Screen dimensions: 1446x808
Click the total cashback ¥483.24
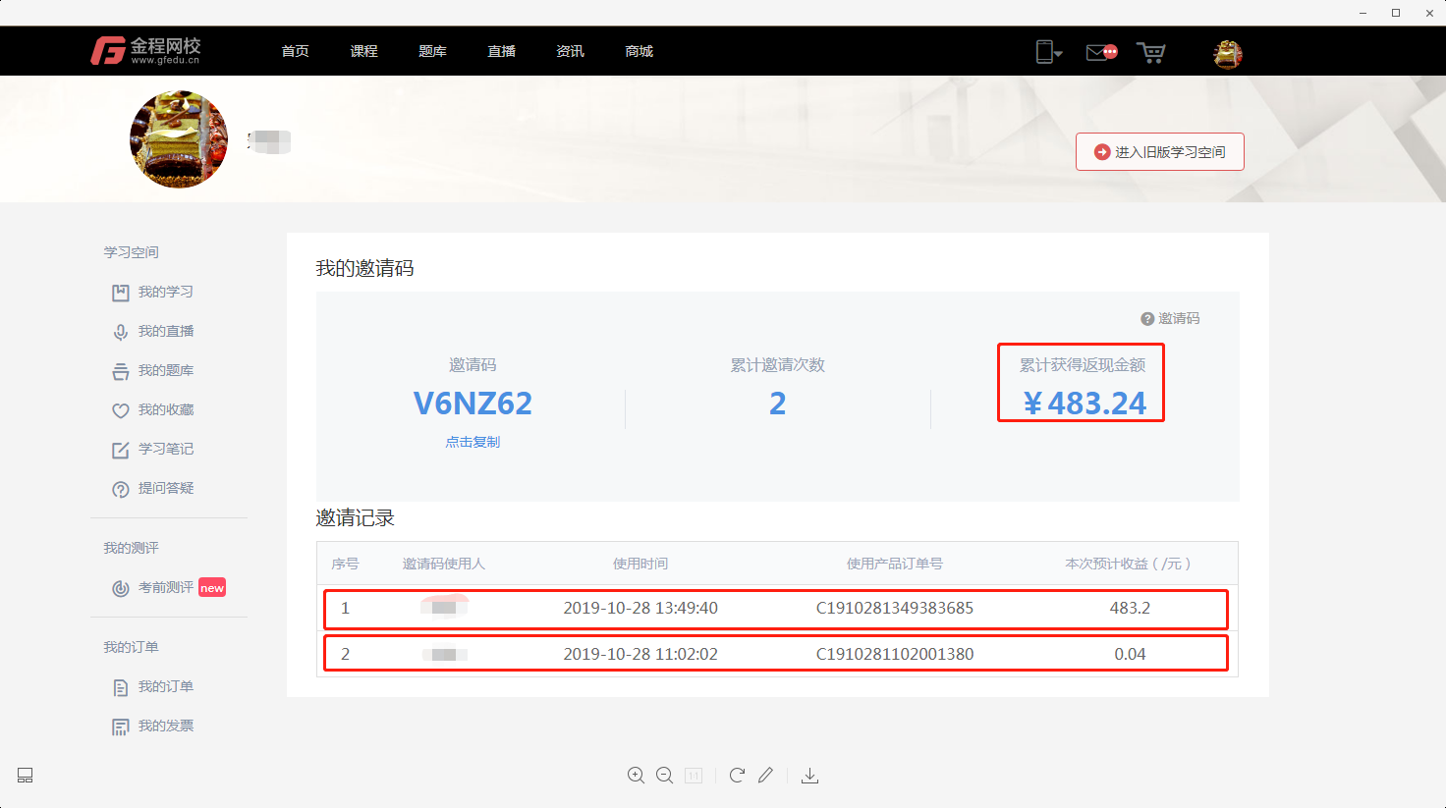tap(1084, 404)
